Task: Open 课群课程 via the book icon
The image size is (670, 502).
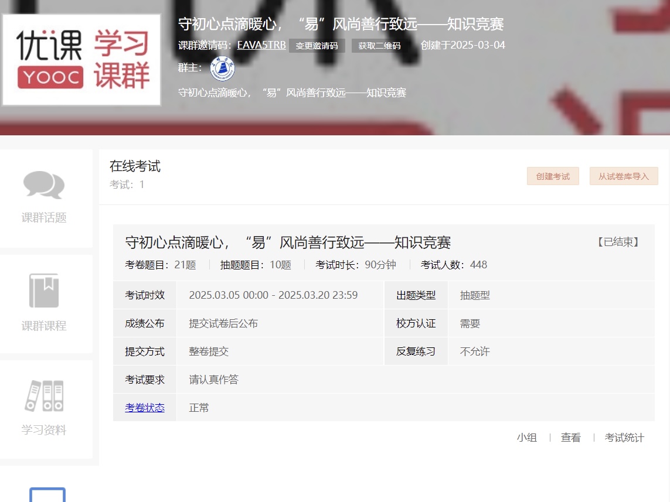Action: click(44, 291)
